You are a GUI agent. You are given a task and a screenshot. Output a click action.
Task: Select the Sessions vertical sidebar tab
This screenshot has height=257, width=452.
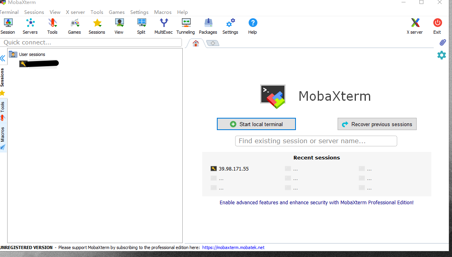[3, 81]
